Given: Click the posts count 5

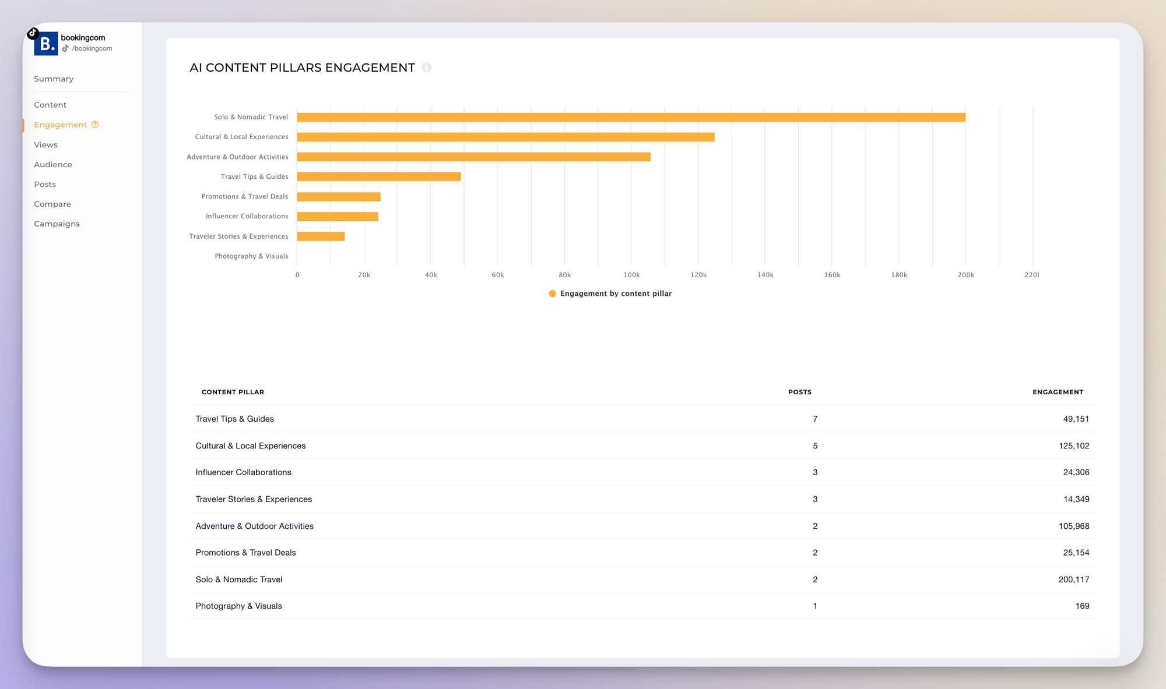Looking at the screenshot, I should pos(815,446).
